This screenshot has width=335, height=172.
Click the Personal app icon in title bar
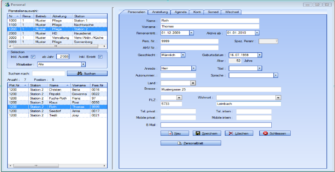pyautogui.click(x=6, y=4)
